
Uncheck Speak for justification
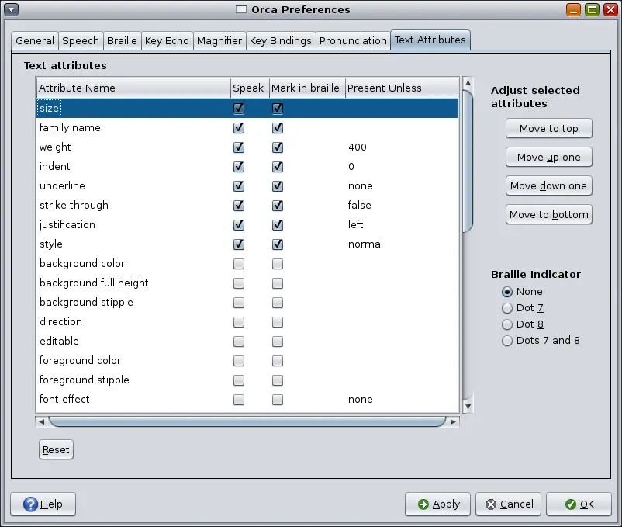(x=239, y=225)
